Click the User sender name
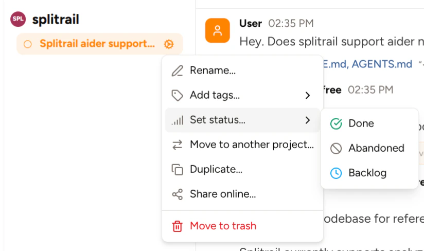424x251 pixels. pyautogui.click(x=251, y=24)
